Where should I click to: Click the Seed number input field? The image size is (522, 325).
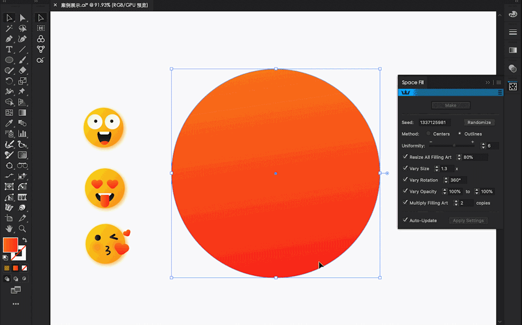pos(433,122)
